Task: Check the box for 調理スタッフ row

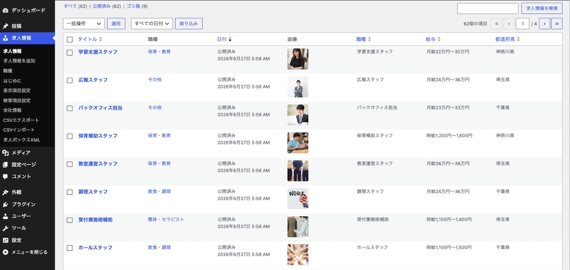Action: [x=70, y=192]
